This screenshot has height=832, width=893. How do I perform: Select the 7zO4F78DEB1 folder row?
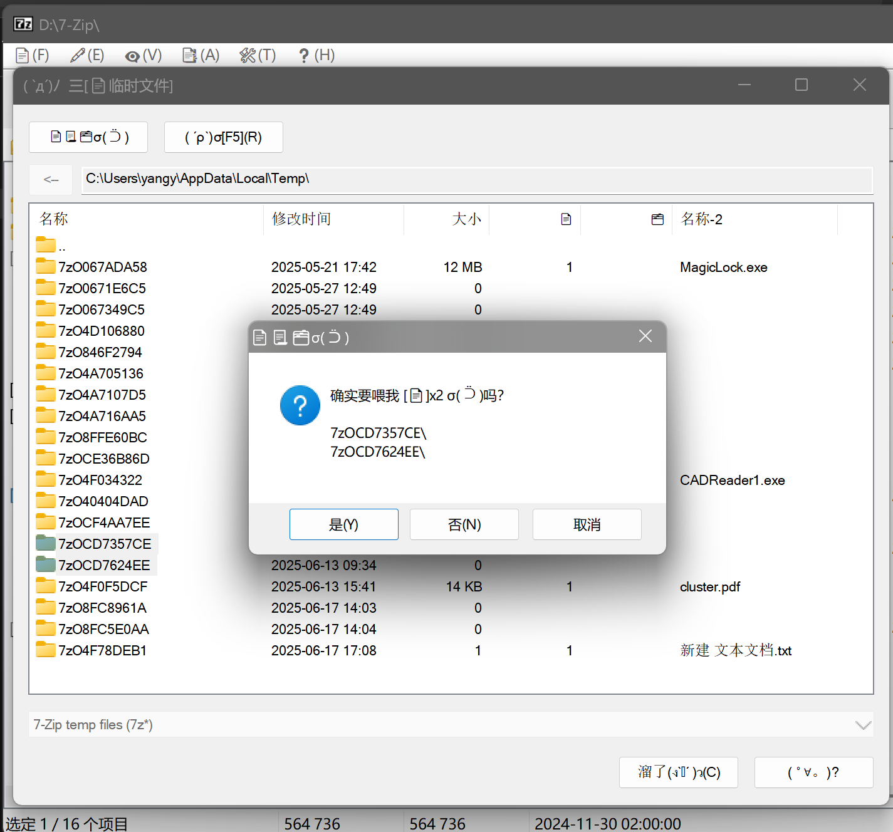pyautogui.click(x=103, y=651)
